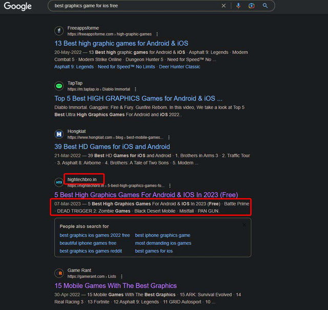Click the Freeappsforme site favicon
Image resolution: width=328 pixels, height=310 pixels.
point(59,31)
